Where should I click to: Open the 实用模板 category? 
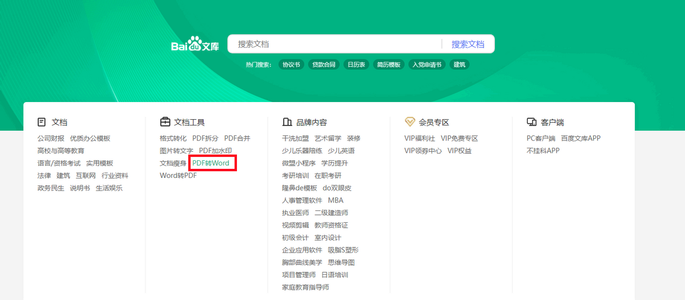[100, 163]
